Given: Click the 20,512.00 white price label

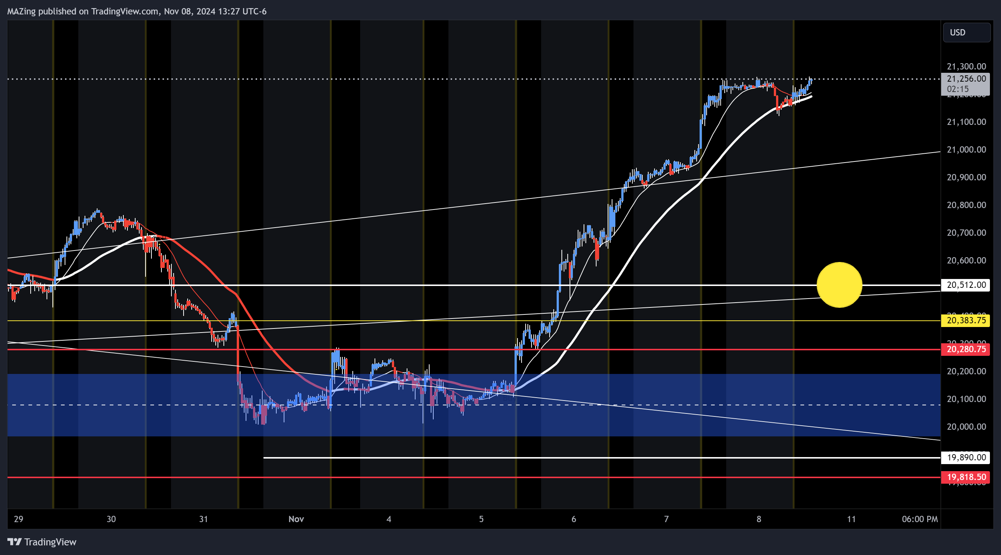Looking at the screenshot, I should pos(966,285).
